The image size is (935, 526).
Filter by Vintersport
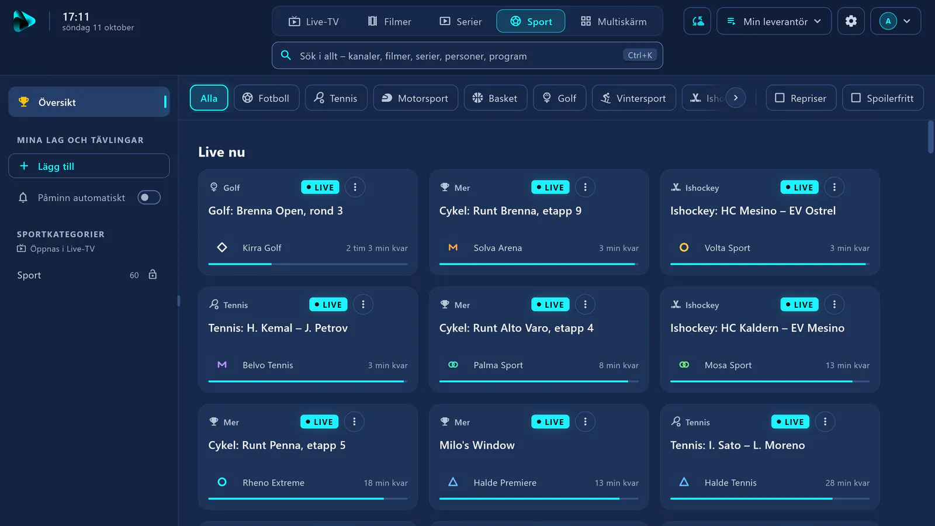click(633, 98)
